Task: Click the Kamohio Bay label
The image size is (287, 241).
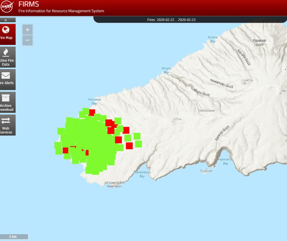Action: tap(225, 161)
